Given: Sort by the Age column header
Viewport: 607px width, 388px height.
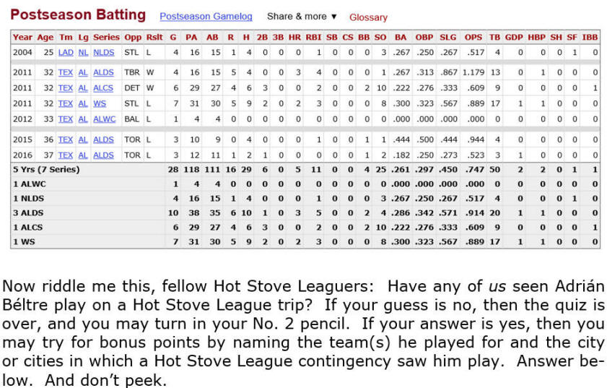Looking at the screenshot, I should (x=45, y=37).
